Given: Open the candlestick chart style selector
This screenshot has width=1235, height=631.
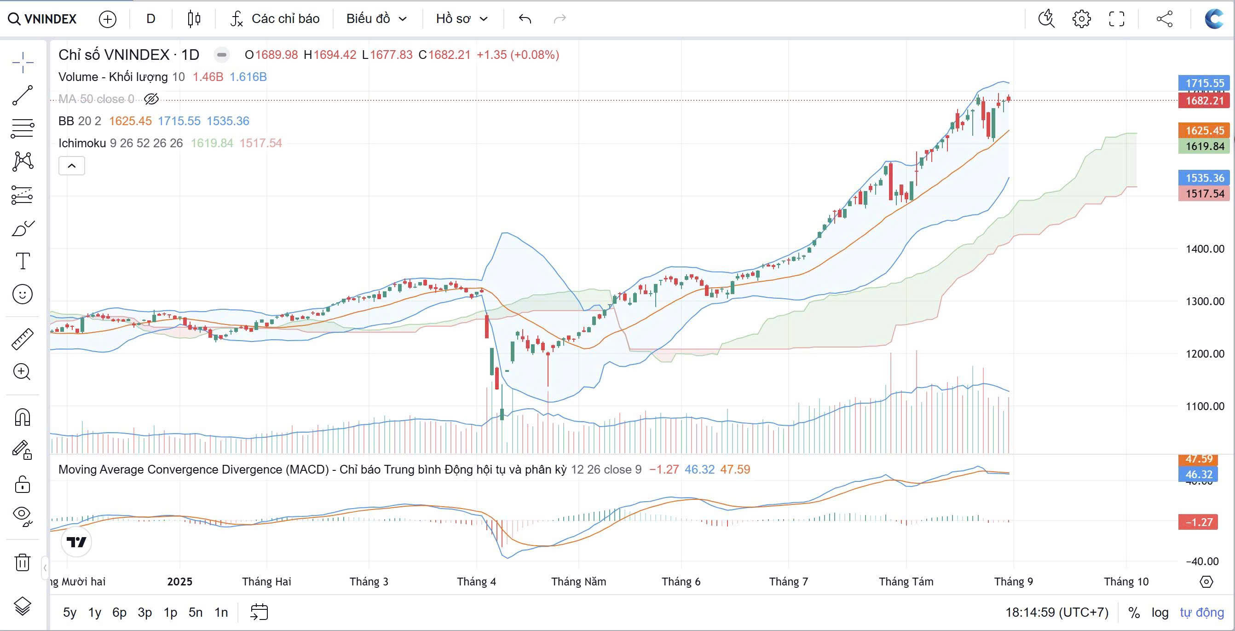Looking at the screenshot, I should click(x=194, y=19).
